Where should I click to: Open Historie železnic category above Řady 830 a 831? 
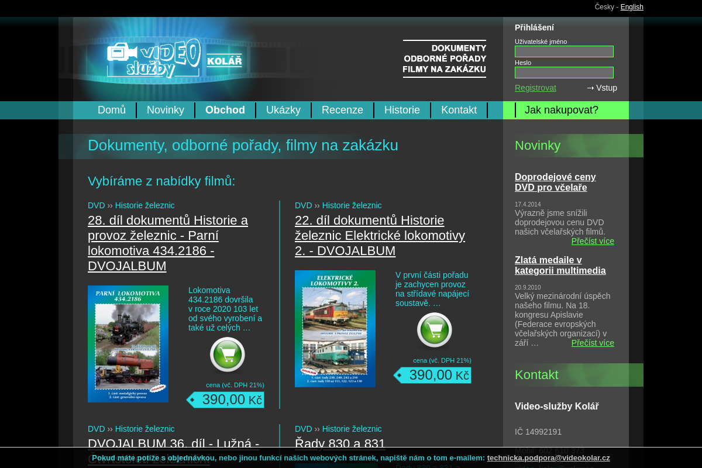click(352, 429)
